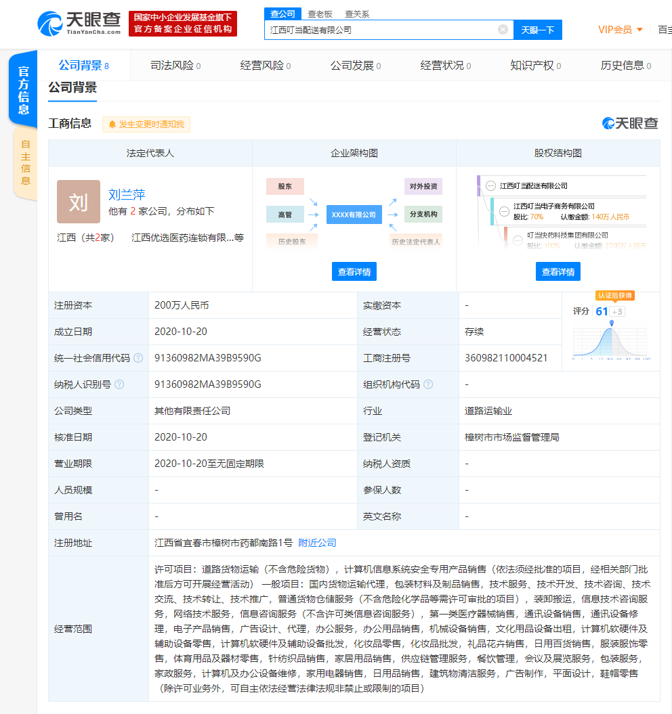Viewport: 672px width, 714px height.
Task: Click 江西优选医药连锁有限...等 company text
Action: [188, 238]
